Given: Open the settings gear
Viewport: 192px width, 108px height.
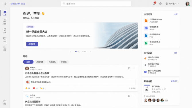Looking at the screenshot, I should 160,4.
